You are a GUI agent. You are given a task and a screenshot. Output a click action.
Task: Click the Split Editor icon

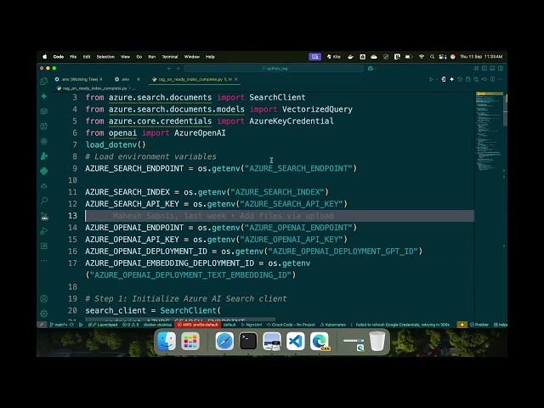click(x=492, y=79)
